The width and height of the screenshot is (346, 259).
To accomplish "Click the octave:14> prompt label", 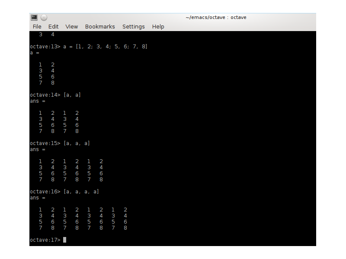I will 45,95.
